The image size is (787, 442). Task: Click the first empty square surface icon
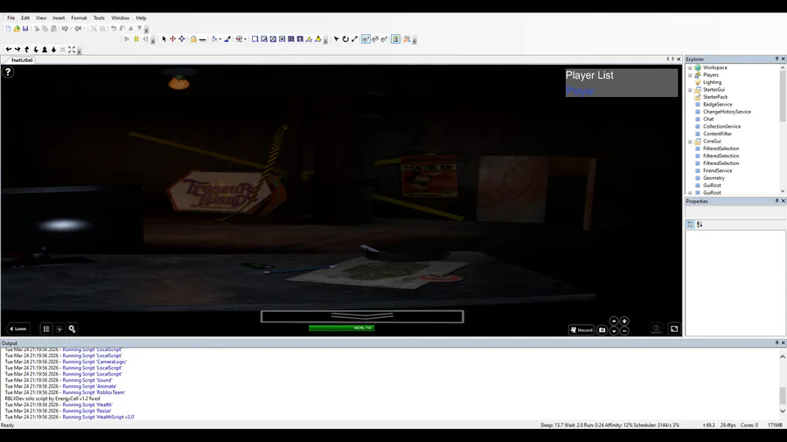click(x=255, y=39)
